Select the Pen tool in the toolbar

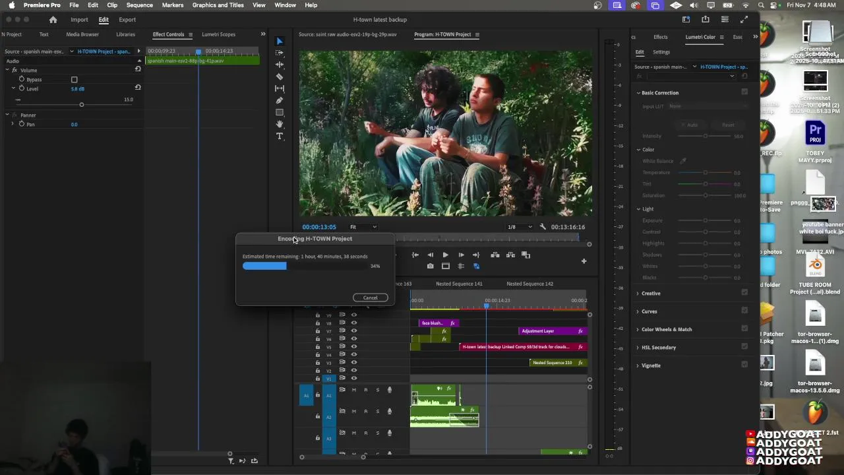tap(280, 100)
